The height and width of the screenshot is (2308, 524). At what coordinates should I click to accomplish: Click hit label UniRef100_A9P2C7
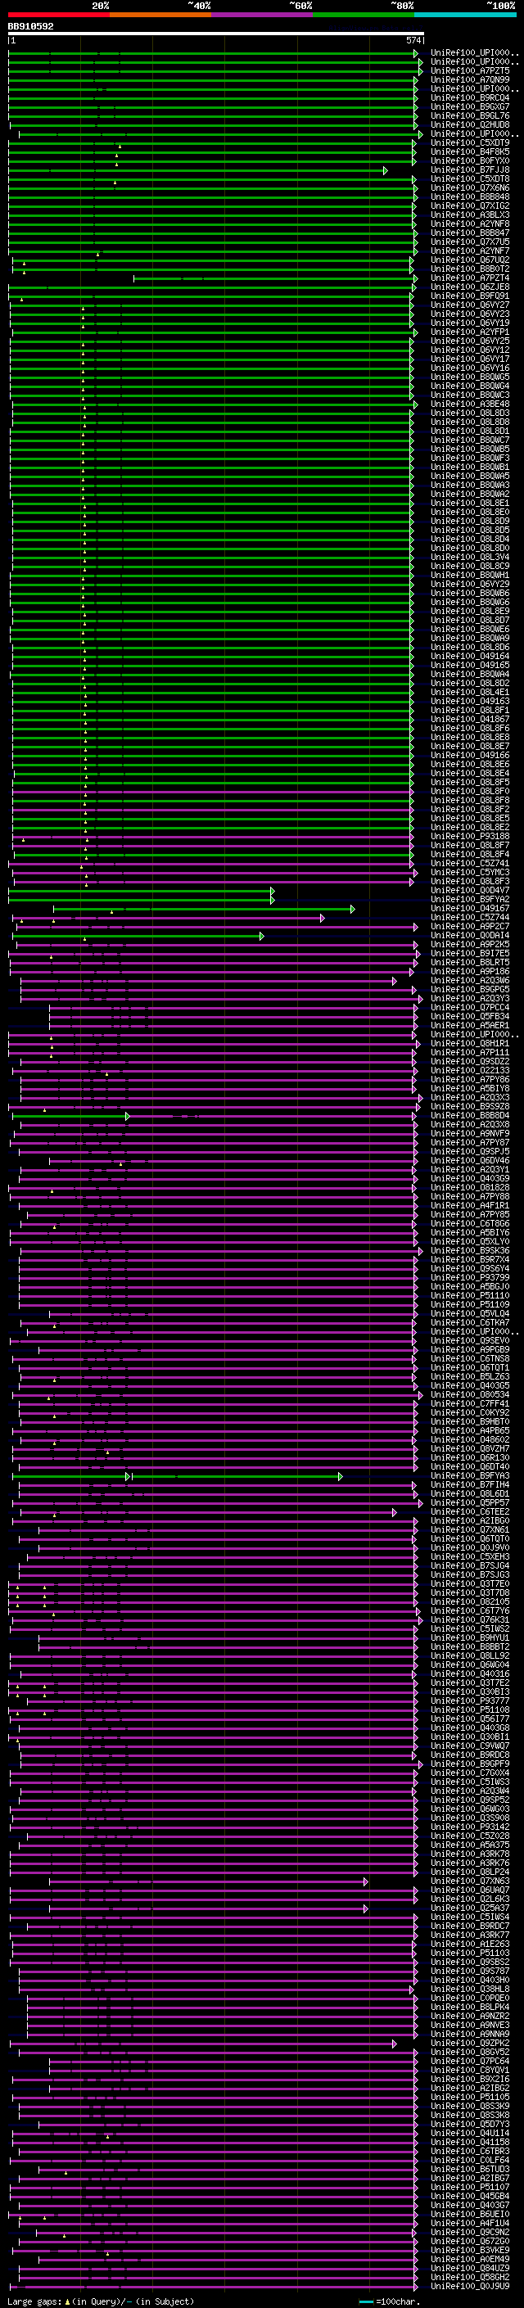coord(470,927)
